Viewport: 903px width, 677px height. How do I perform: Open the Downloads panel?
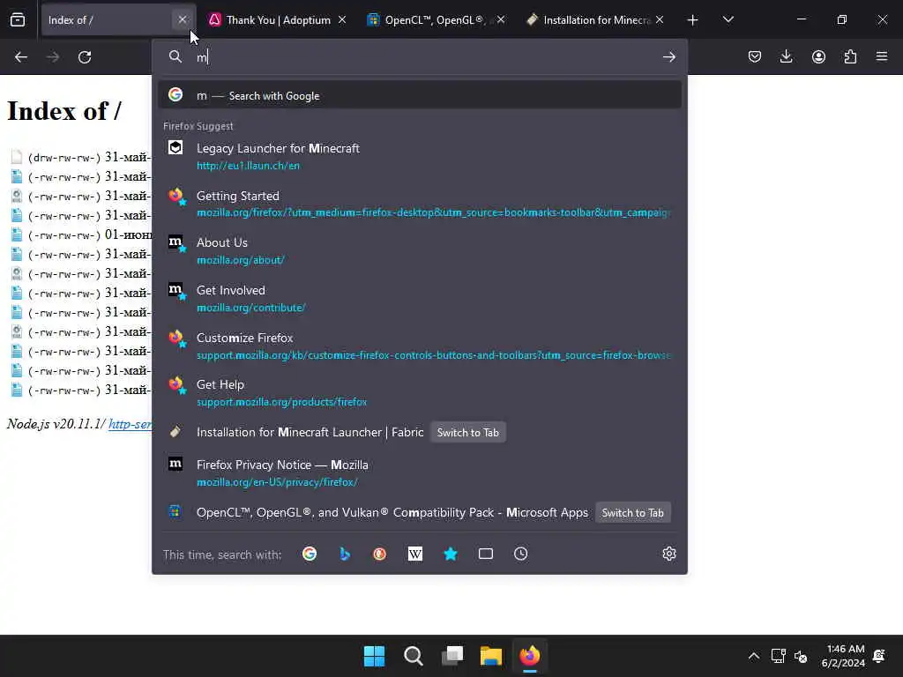pyautogui.click(x=786, y=56)
